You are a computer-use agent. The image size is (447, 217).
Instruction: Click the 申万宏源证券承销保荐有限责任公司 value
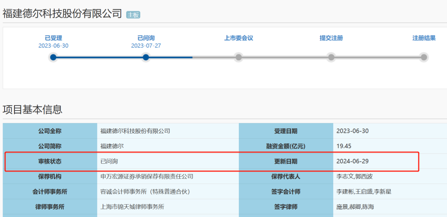click(147, 177)
